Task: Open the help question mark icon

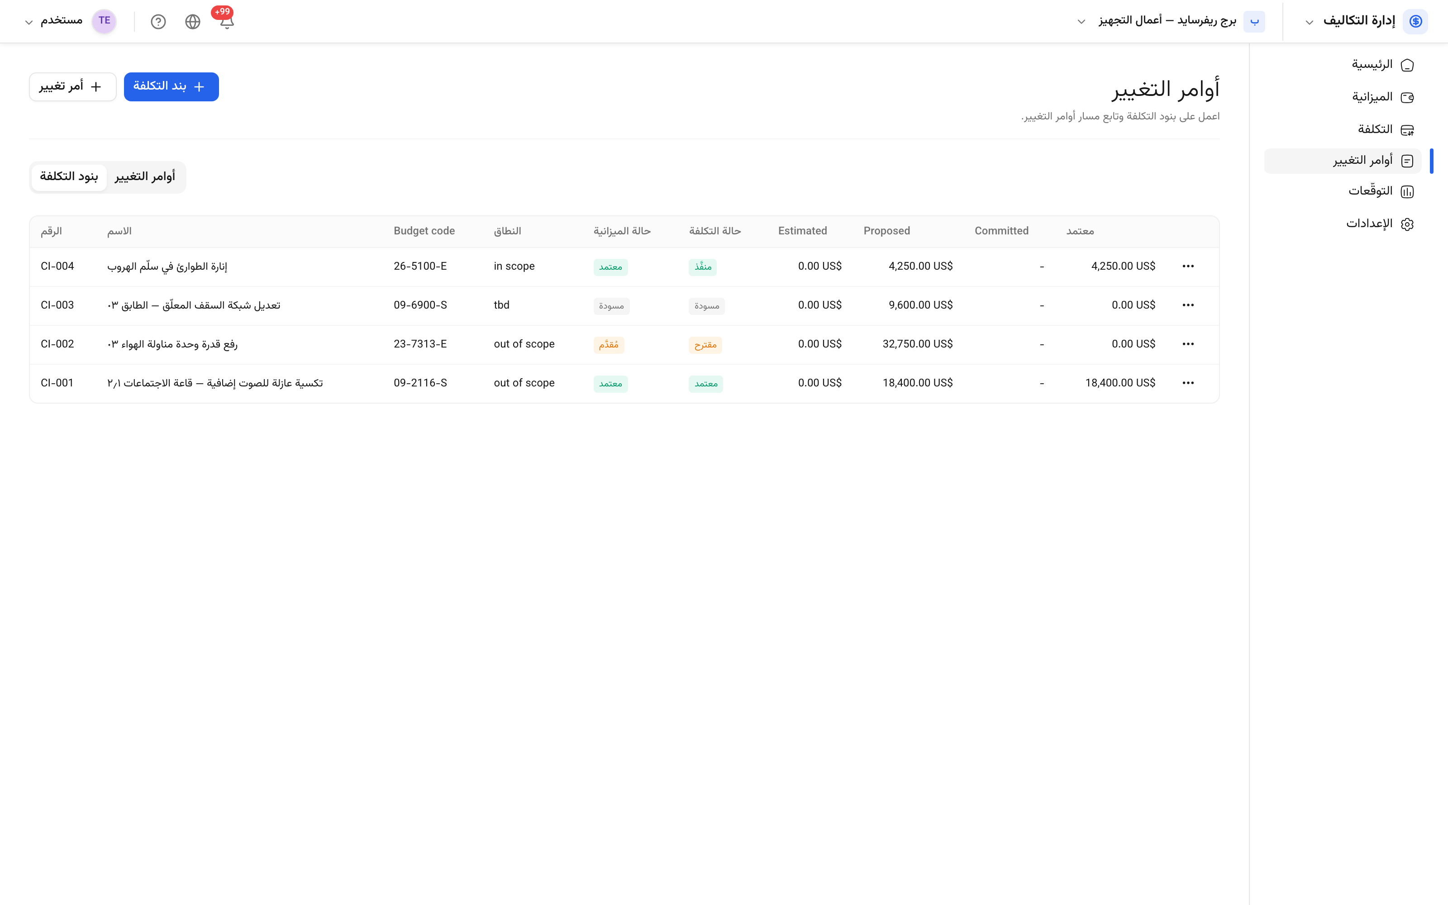Action: [158, 22]
